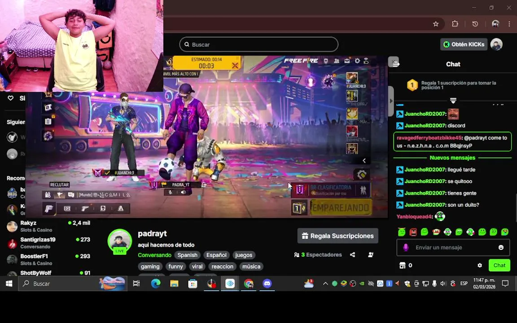517x323 pixels.
Task: Open the in-game character portrait icon
Action: (103, 208)
